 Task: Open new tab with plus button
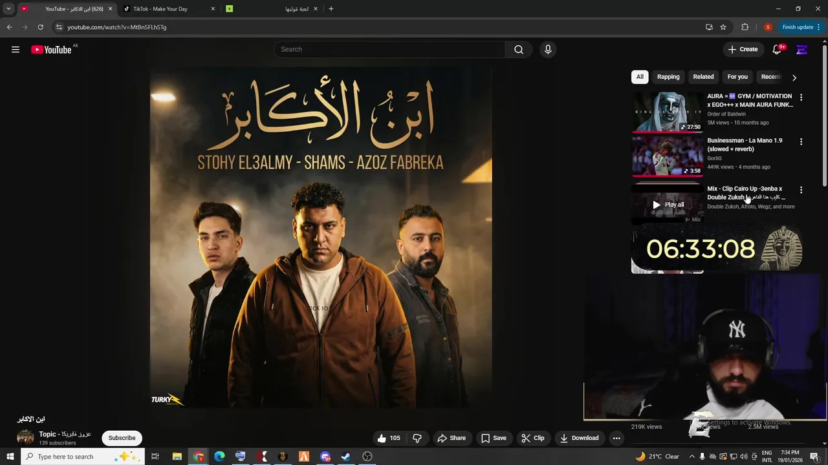(x=331, y=9)
